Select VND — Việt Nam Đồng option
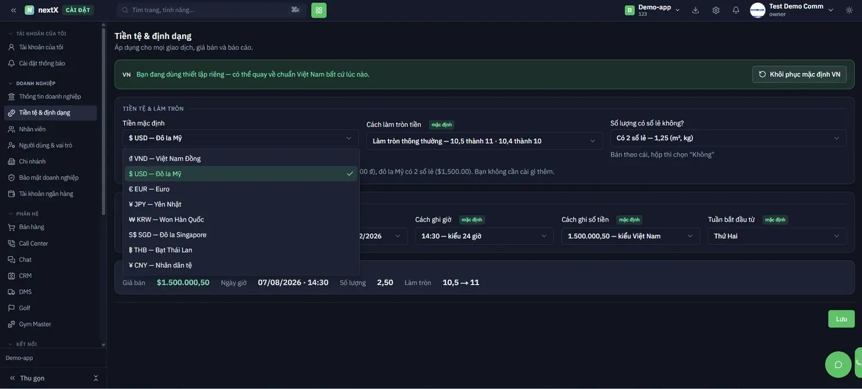Screen dimensions: 862x389 point(241,158)
